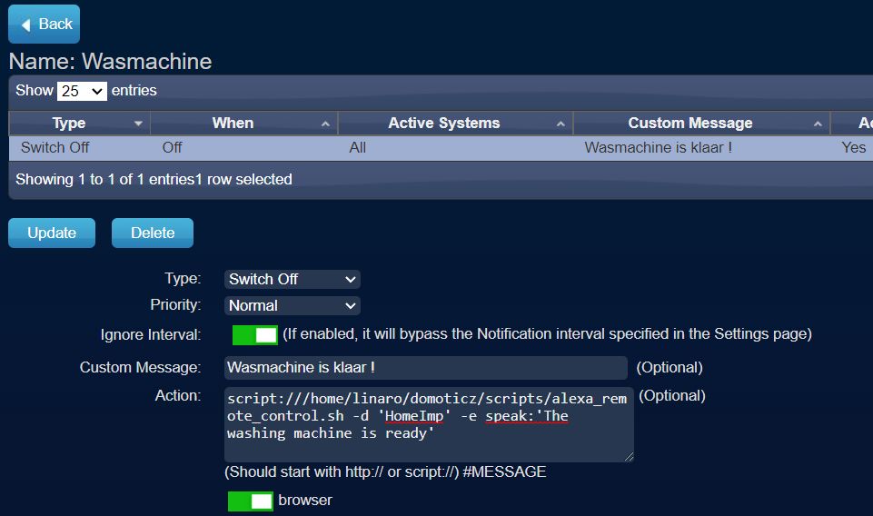The height and width of the screenshot is (516, 873).
Task: Toggle the browser notification switch
Action: (251, 501)
